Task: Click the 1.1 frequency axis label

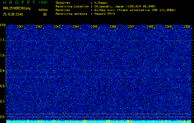Action: click(x=3, y=40)
